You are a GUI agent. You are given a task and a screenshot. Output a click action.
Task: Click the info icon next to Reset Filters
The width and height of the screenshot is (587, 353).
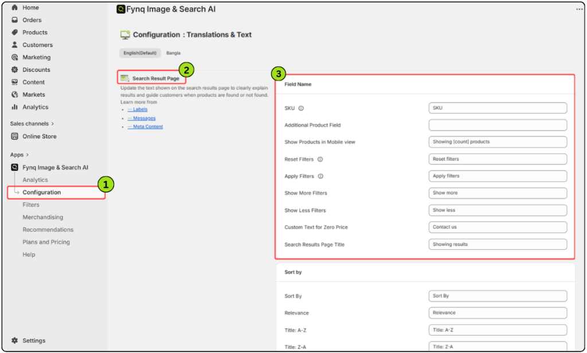320,159
